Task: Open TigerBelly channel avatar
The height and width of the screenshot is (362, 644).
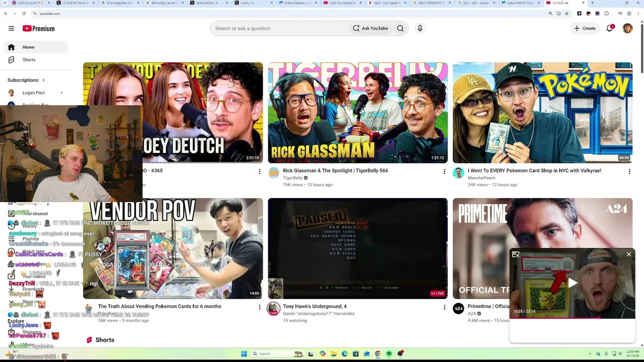Action: coord(273,173)
